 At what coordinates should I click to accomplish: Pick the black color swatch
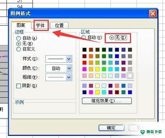point(84,50)
